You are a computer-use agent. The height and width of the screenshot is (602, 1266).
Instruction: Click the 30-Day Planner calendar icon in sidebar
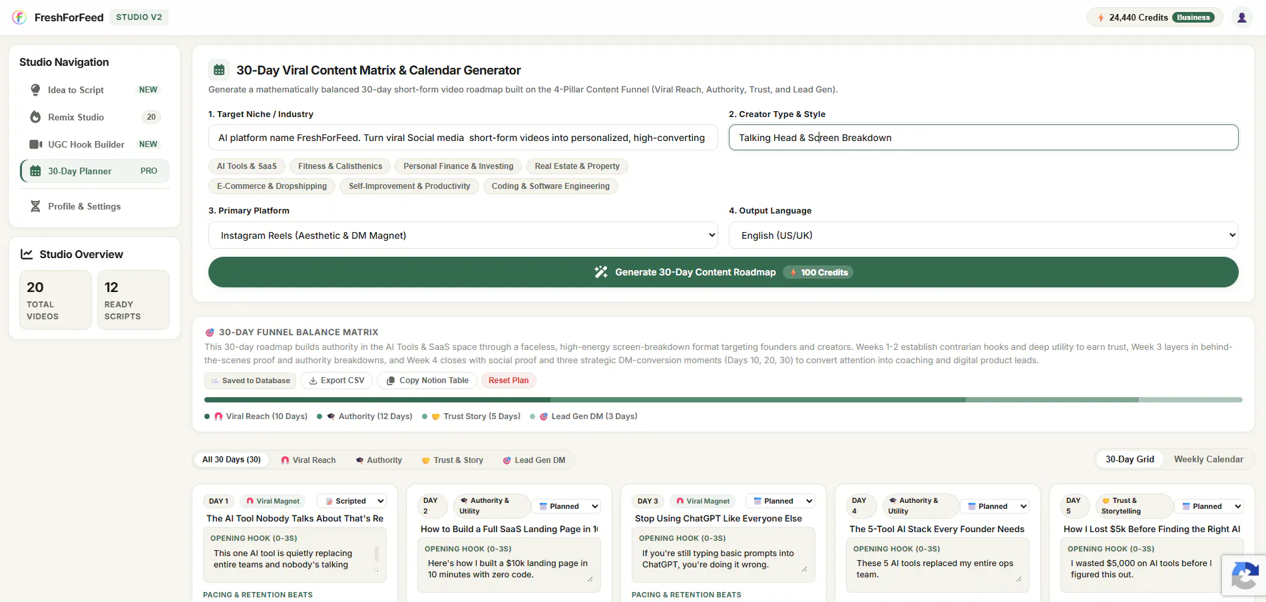35,171
